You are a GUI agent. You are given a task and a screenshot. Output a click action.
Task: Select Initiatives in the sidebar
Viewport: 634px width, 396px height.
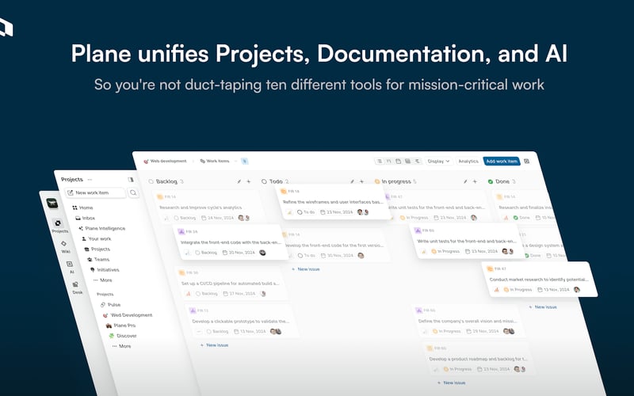[x=105, y=269]
